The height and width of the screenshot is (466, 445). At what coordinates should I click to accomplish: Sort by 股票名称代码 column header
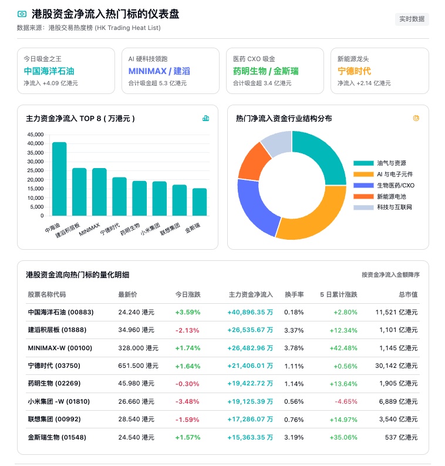coord(46,294)
